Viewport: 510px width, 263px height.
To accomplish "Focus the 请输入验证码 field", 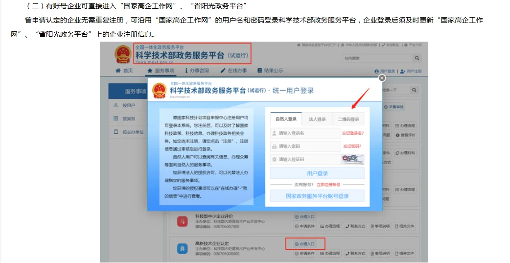I will (x=305, y=160).
